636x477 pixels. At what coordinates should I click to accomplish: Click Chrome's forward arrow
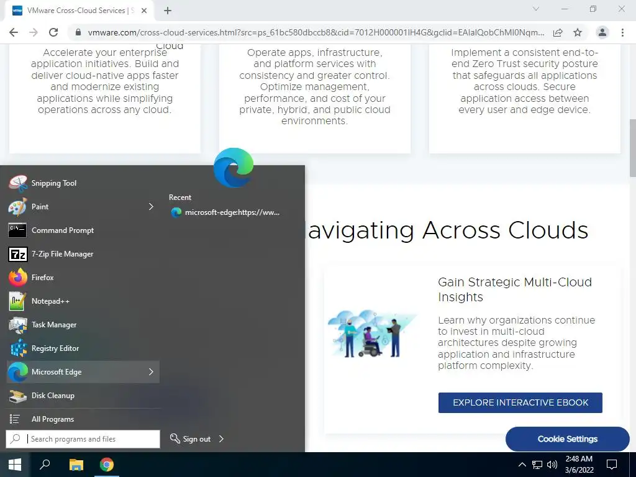pyautogui.click(x=34, y=32)
